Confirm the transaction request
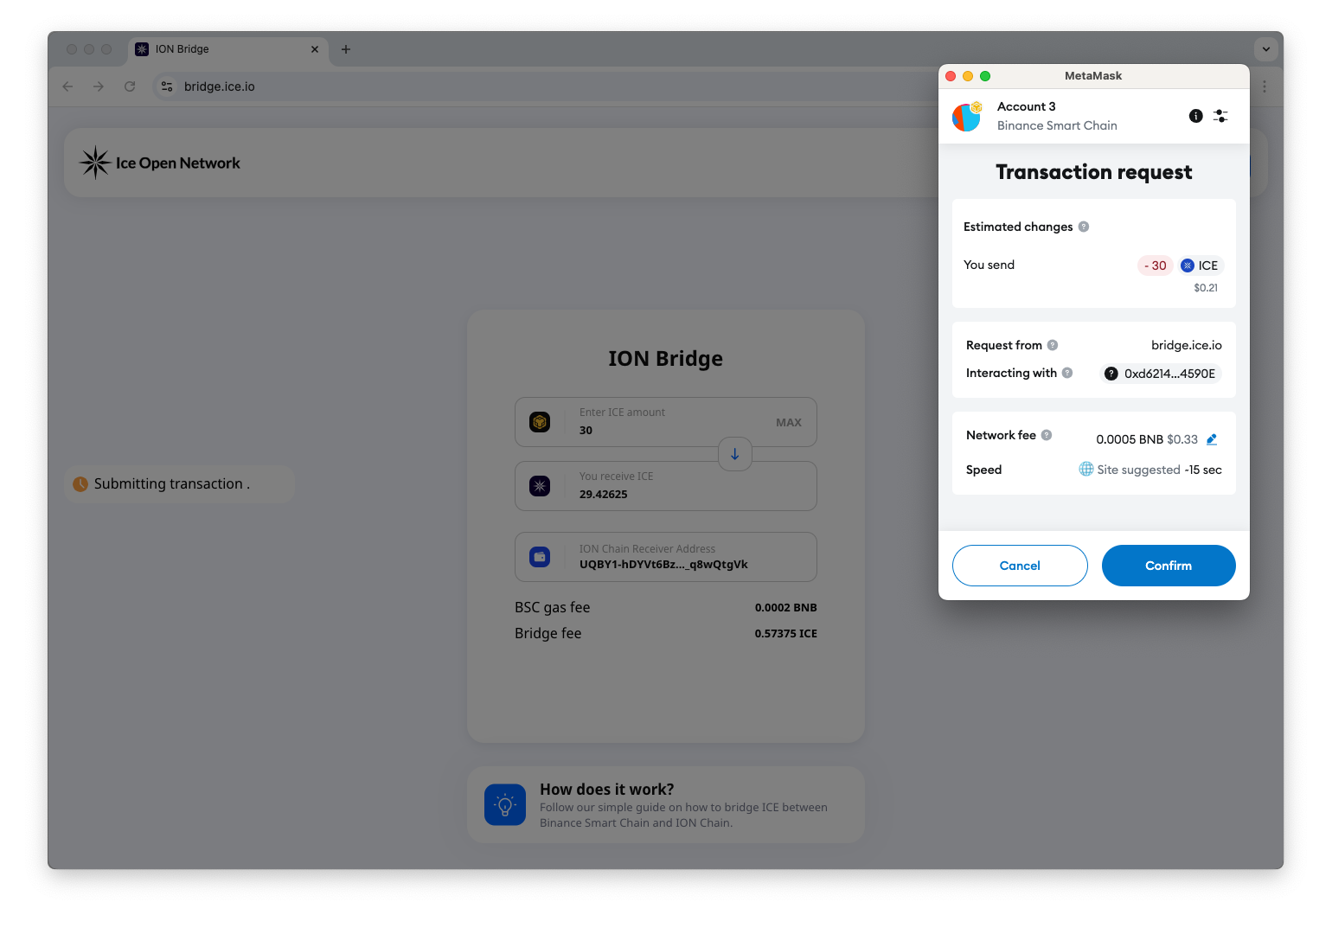The width and height of the screenshot is (1332, 934). 1169,566
